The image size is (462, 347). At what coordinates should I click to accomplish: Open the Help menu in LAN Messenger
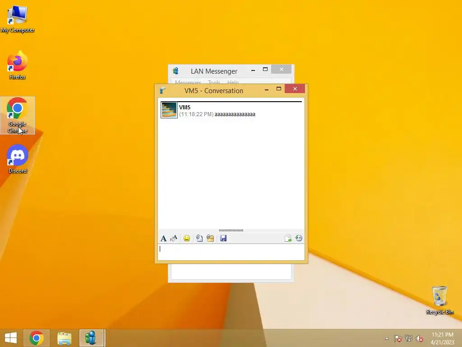pyautogui.click(x=233, y=82)
